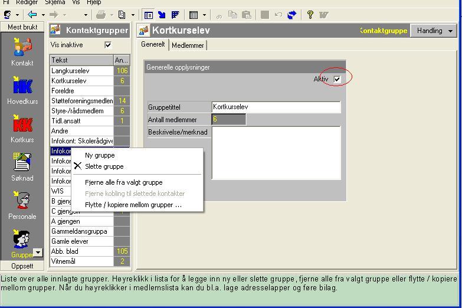Image resolution: width=462 pixels, height=308 pixels.
Task: Open the dropdown next to the user face icon
Action: coord(17,15)
